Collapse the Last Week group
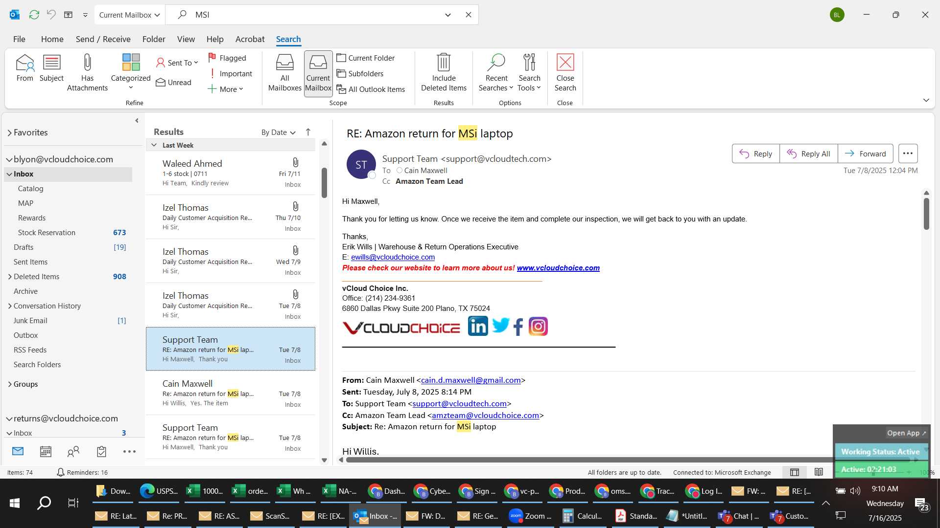The width and height of the screenshot is (940, 528). (x=154, y=145)
